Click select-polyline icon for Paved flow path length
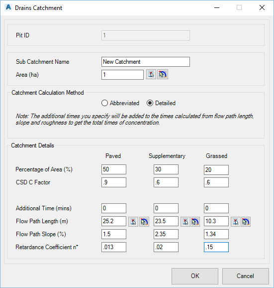This screenshot has height=288, width=274. [144, 222]
